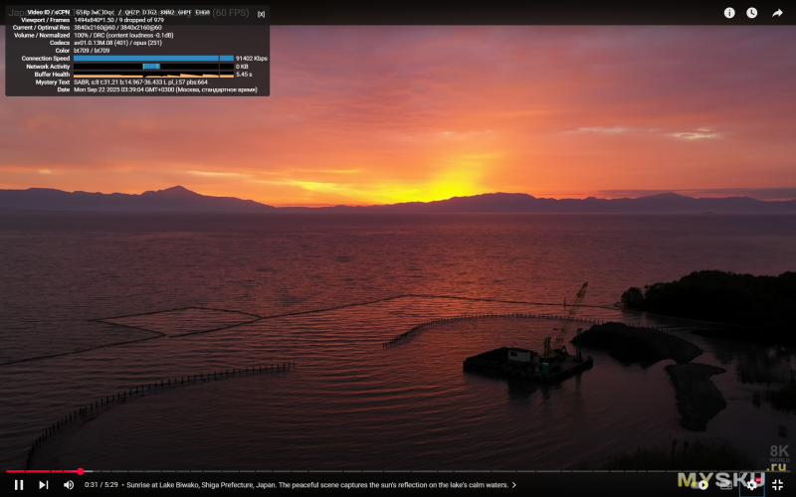Select the '5.45 s' buffer health value

coord(244,74)
